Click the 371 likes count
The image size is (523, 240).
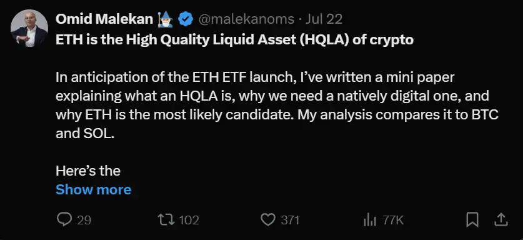pos(290,220)
